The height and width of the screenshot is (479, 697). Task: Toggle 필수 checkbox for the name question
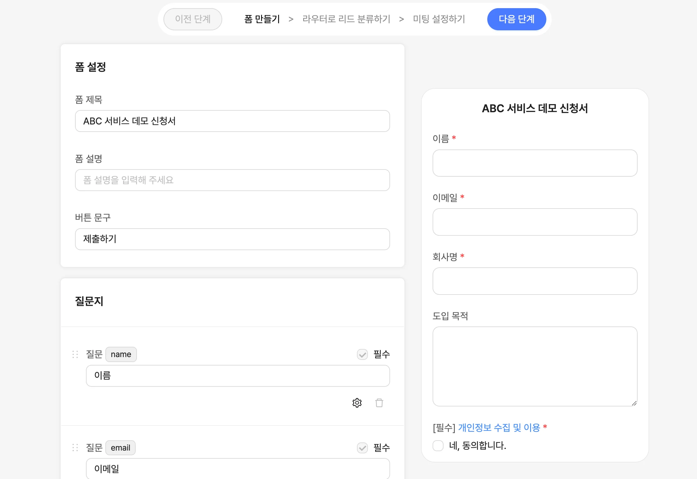362,354
